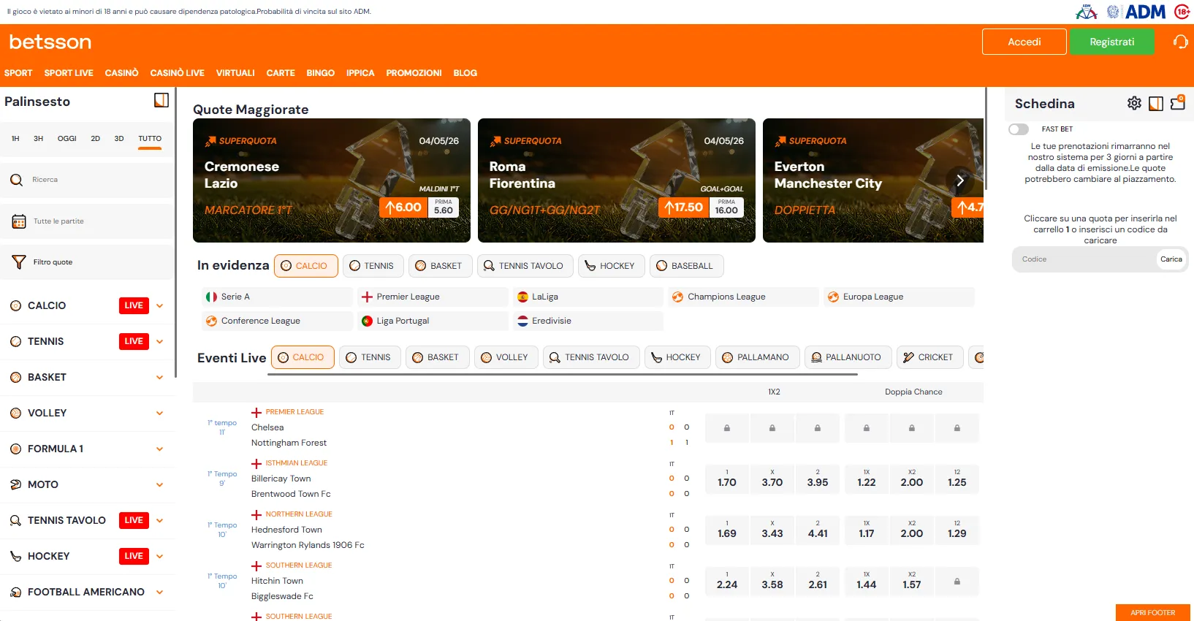Expand the CALCIO sidebar category chevron
The image size is (1194, 621).
tap(160, 305)
